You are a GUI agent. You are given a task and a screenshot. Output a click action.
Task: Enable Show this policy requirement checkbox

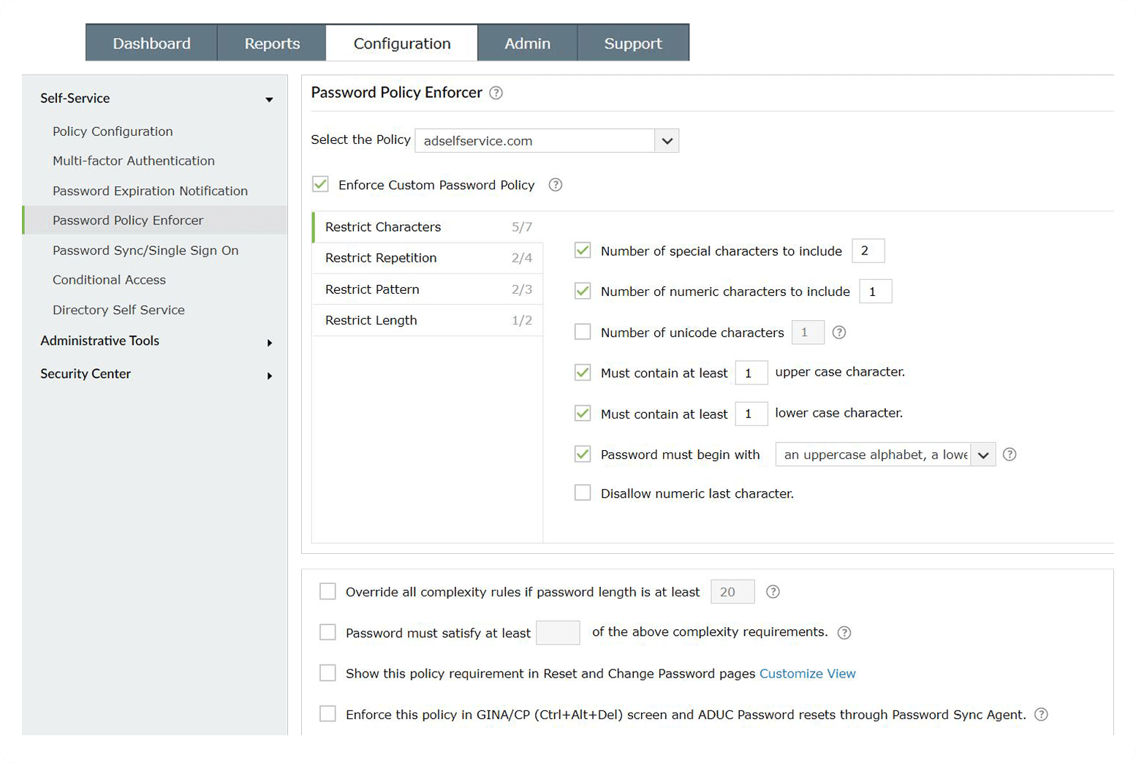[x=327, y=672]
